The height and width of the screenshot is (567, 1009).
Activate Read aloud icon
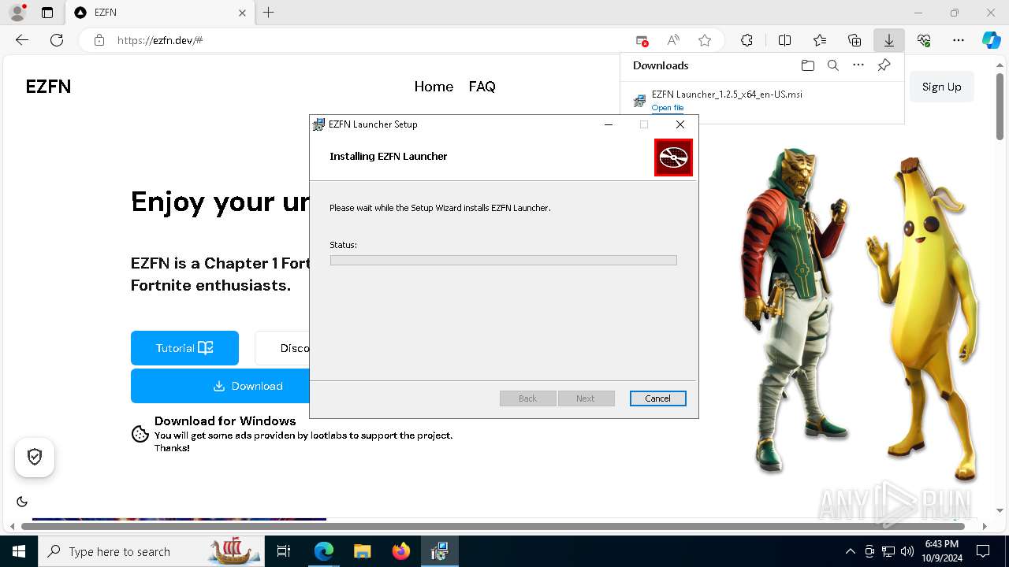point(673,40)
